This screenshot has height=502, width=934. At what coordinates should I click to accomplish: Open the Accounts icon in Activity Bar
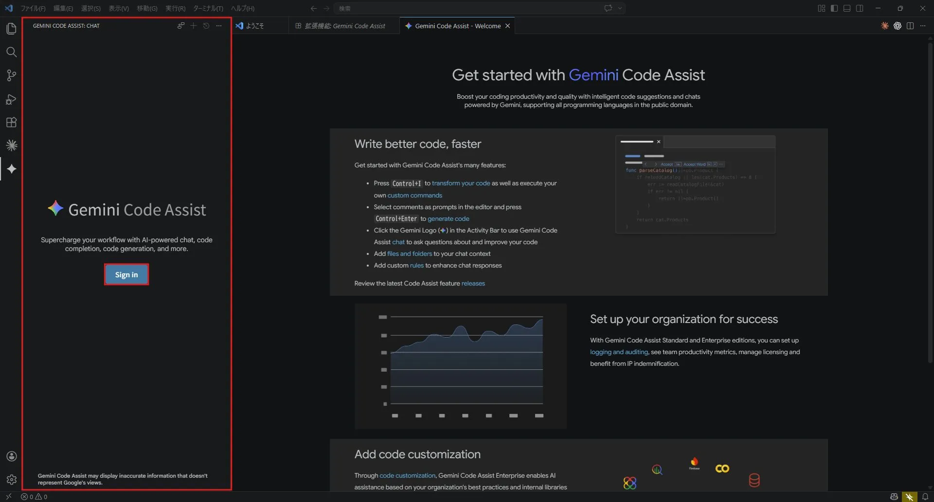pyautogui.click(x=11, y=456)
